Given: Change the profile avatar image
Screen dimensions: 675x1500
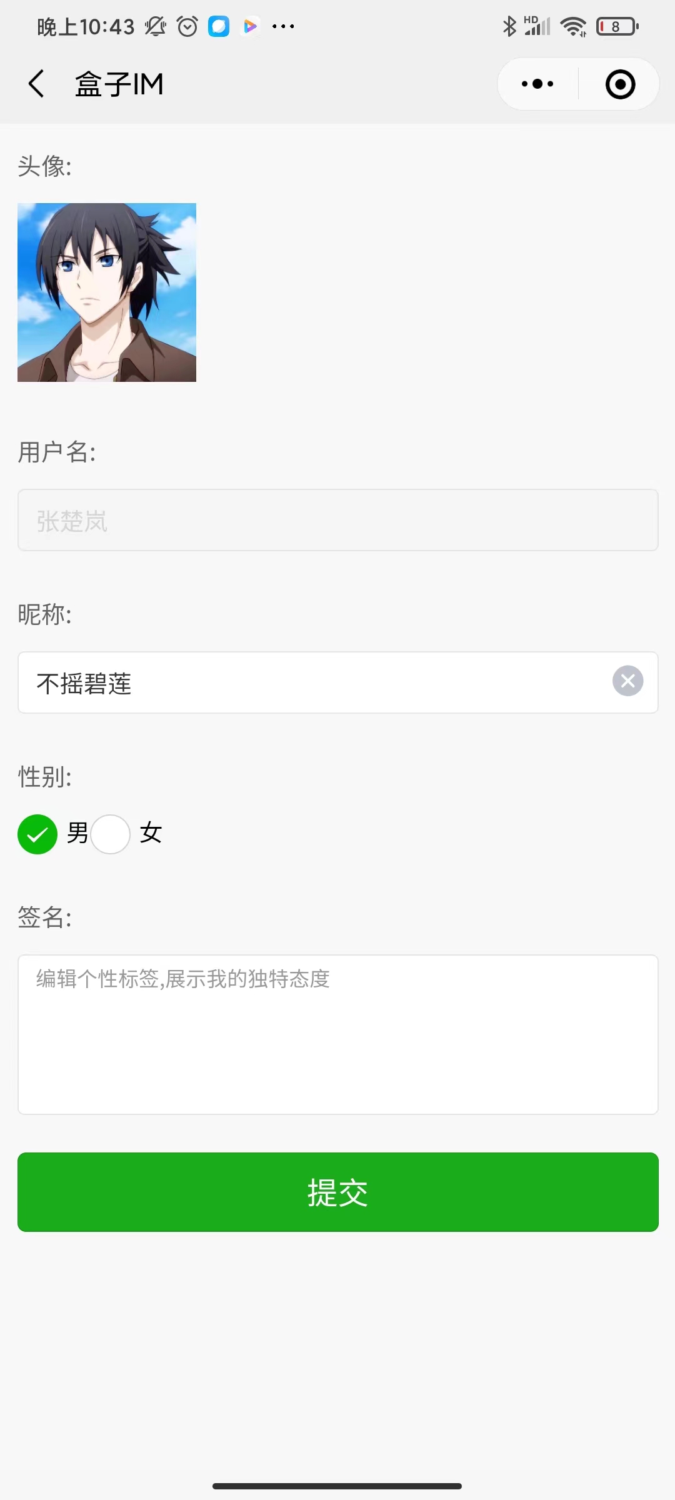Looking at the screenshot, I should [107, 292].
